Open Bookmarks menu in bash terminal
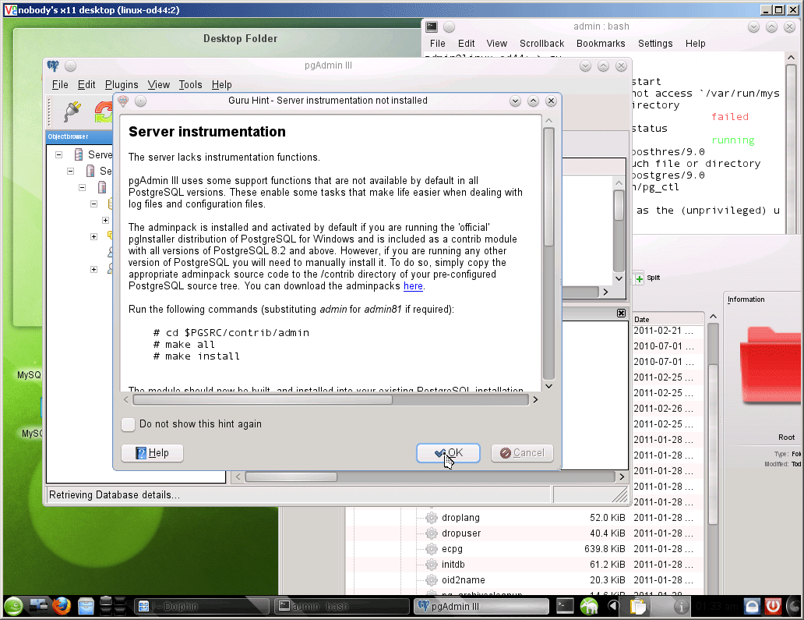Screen dimensions: 804x620 [x=601, y=44]
